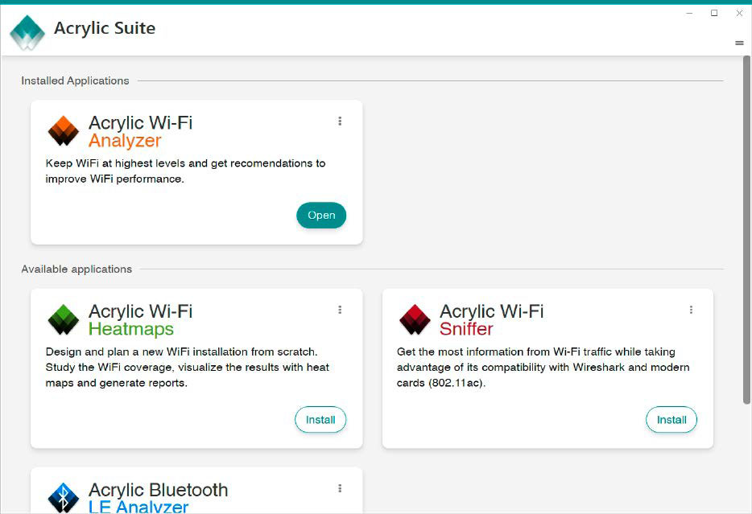The image size is (752, 514).
Task: Open the Acrylic Wi-Fi Analyzer application
Action: pyautogui.click(x=321, y=215)
